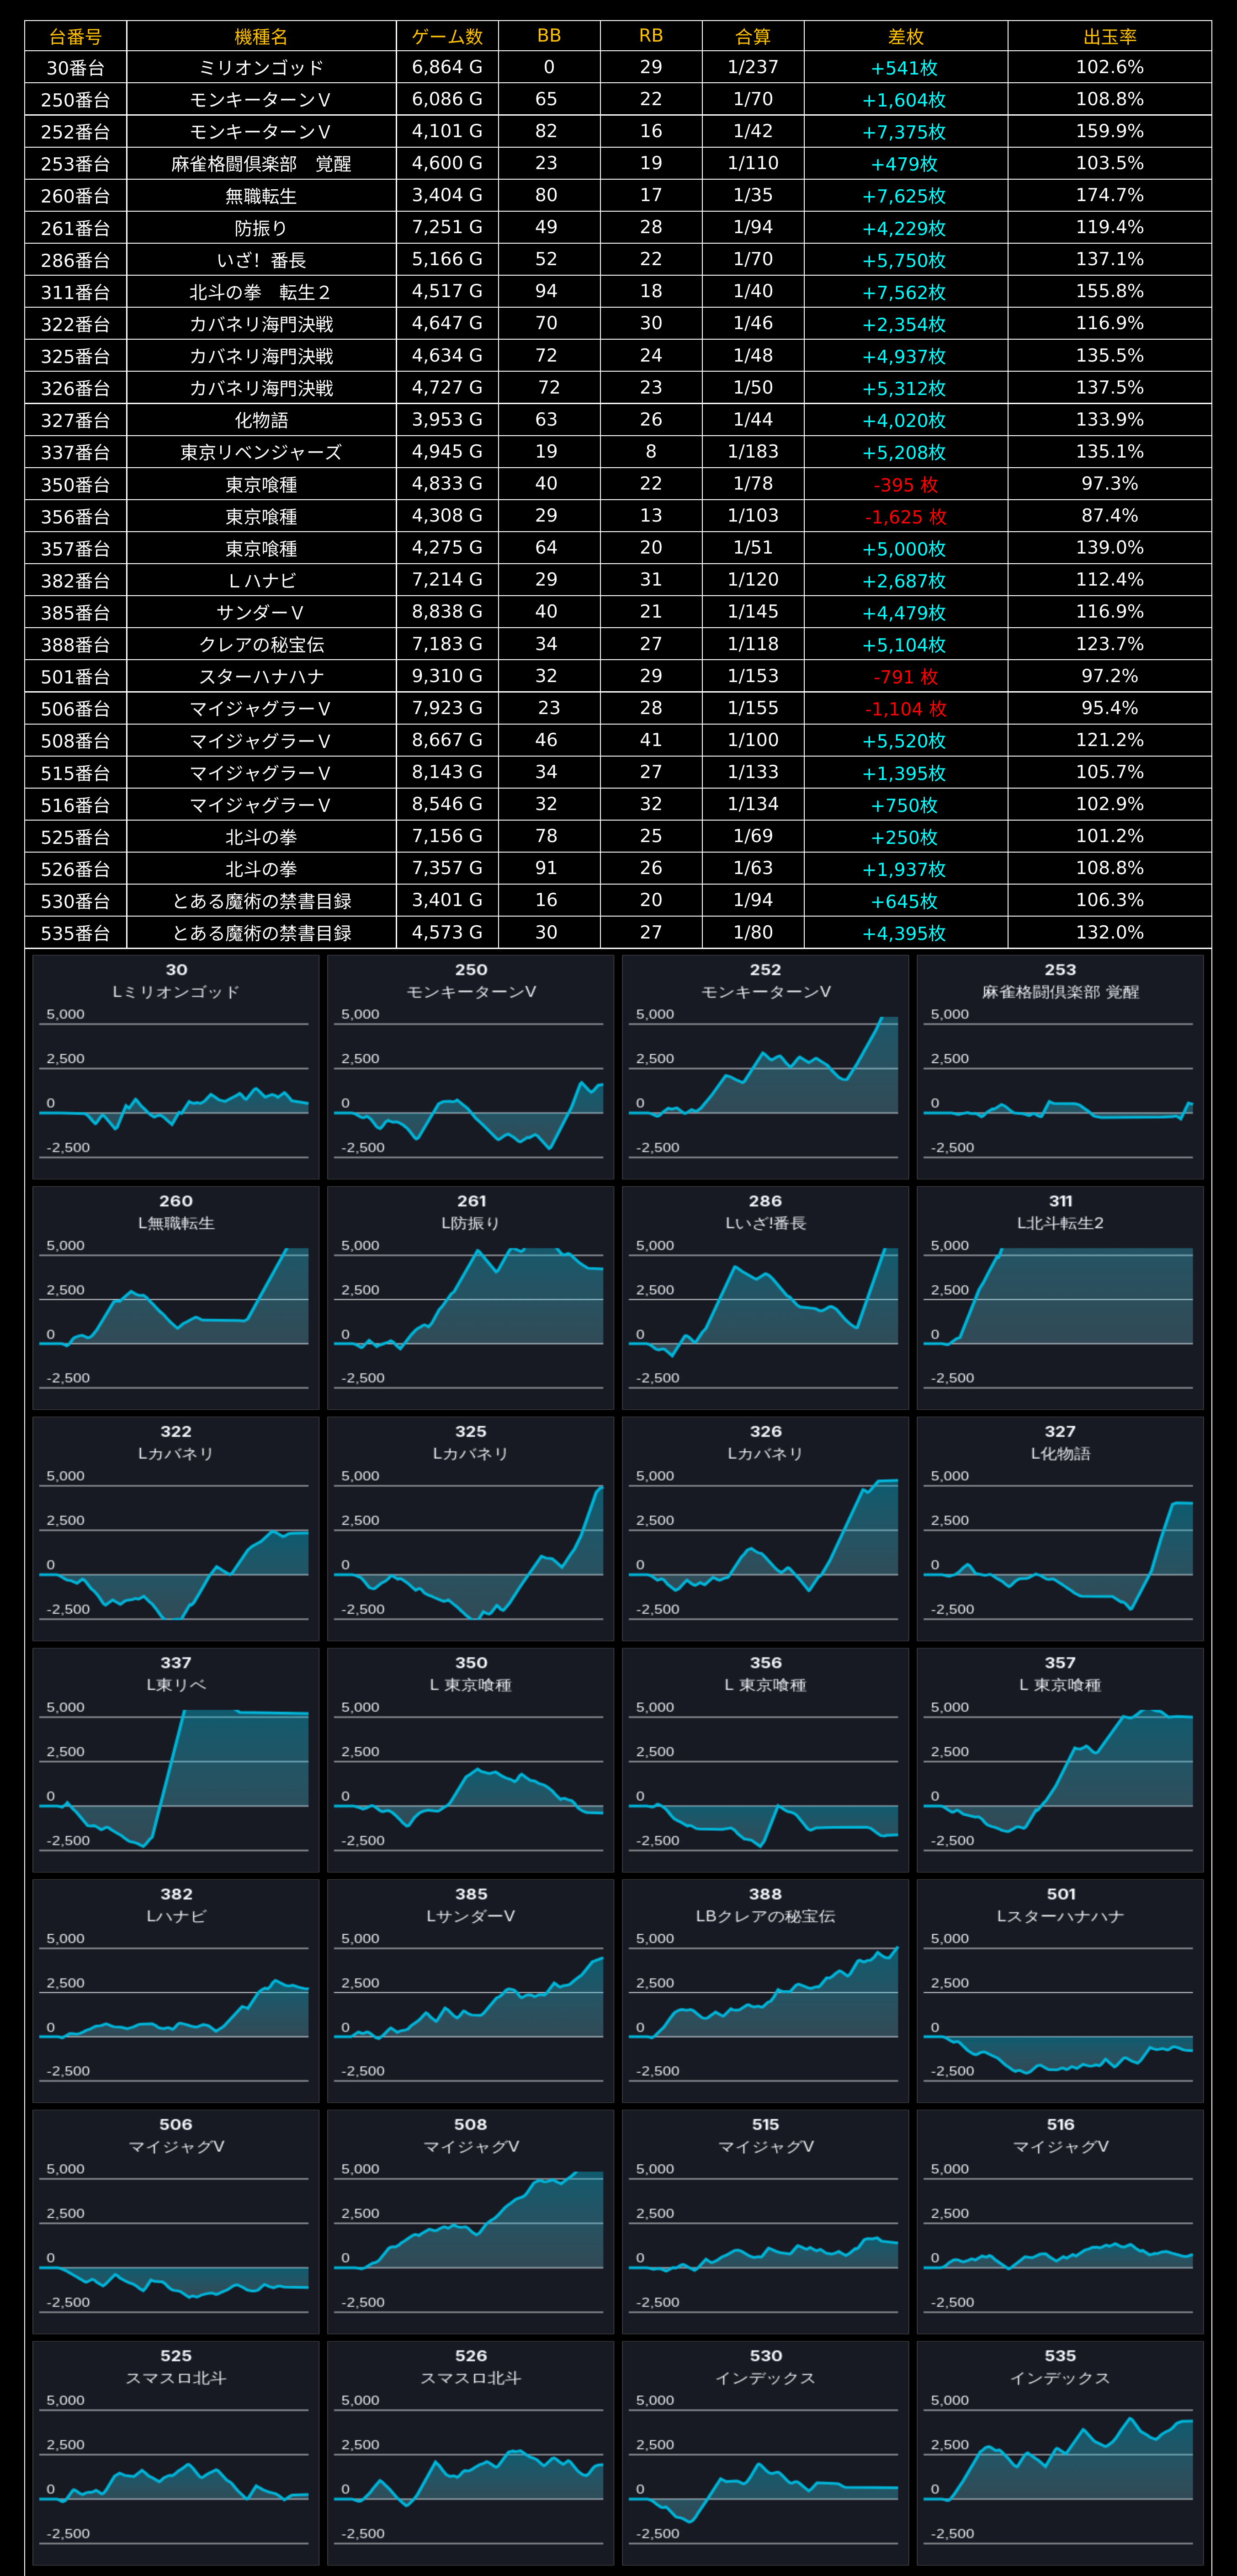Click the 差枚 column header
Screen dimensions: 1237x2576
point(906,36)
